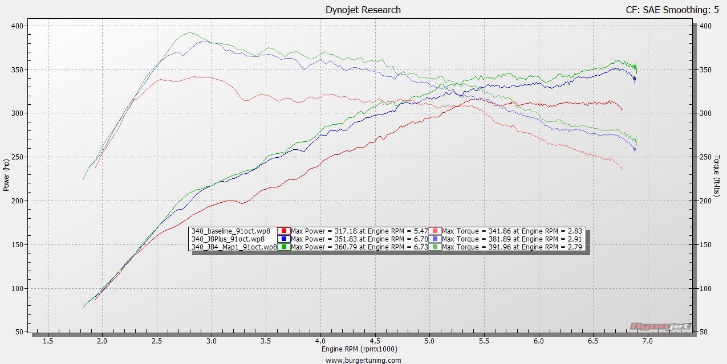This screenshot has width=727, height=364.
Task: Open the www.burgertuning.com link
Action: coord(363,360)
